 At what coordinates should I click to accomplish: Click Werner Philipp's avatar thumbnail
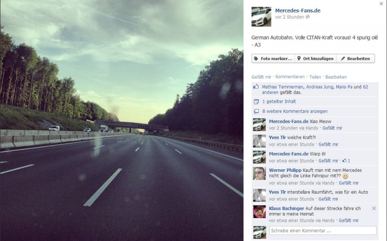point(259,173)
